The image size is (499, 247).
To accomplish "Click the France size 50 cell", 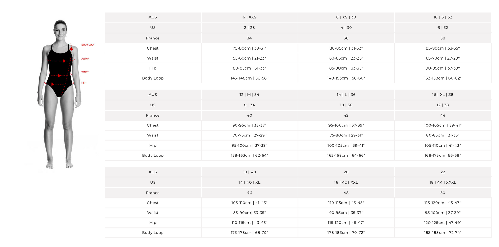I will (443, 193).
